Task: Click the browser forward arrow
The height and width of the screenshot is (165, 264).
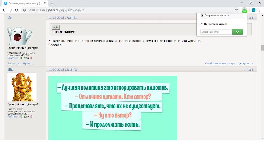Action: [x=10, y=10]
